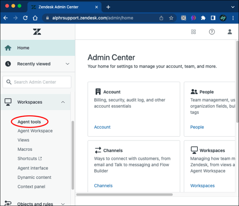This screenshot has height=206, width=239.
Task: Reload the page with refresh icon
Action: 25,18
